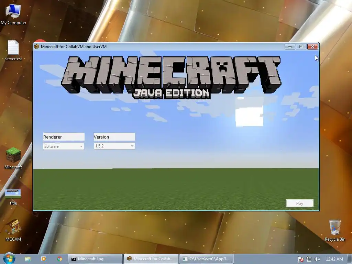Switch to Minecraft for Collab... taskbar button
Image resolution: width=352 pixels, height=264 pixels.
[151, 259]
